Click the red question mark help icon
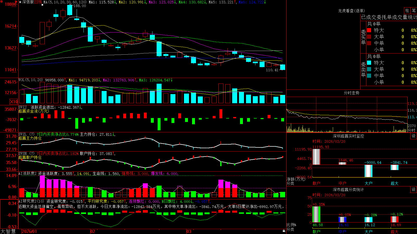Screen dimensions: 417x234 coord(16,2)
